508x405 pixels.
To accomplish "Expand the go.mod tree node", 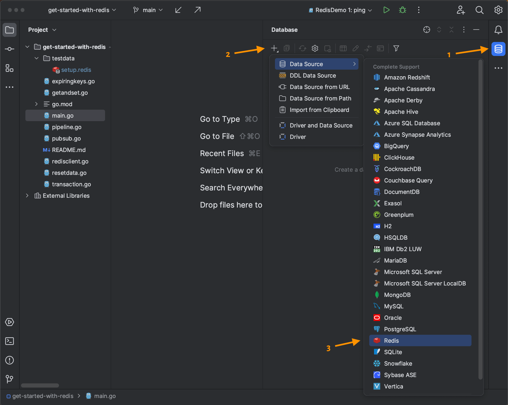I will [36, 104].
